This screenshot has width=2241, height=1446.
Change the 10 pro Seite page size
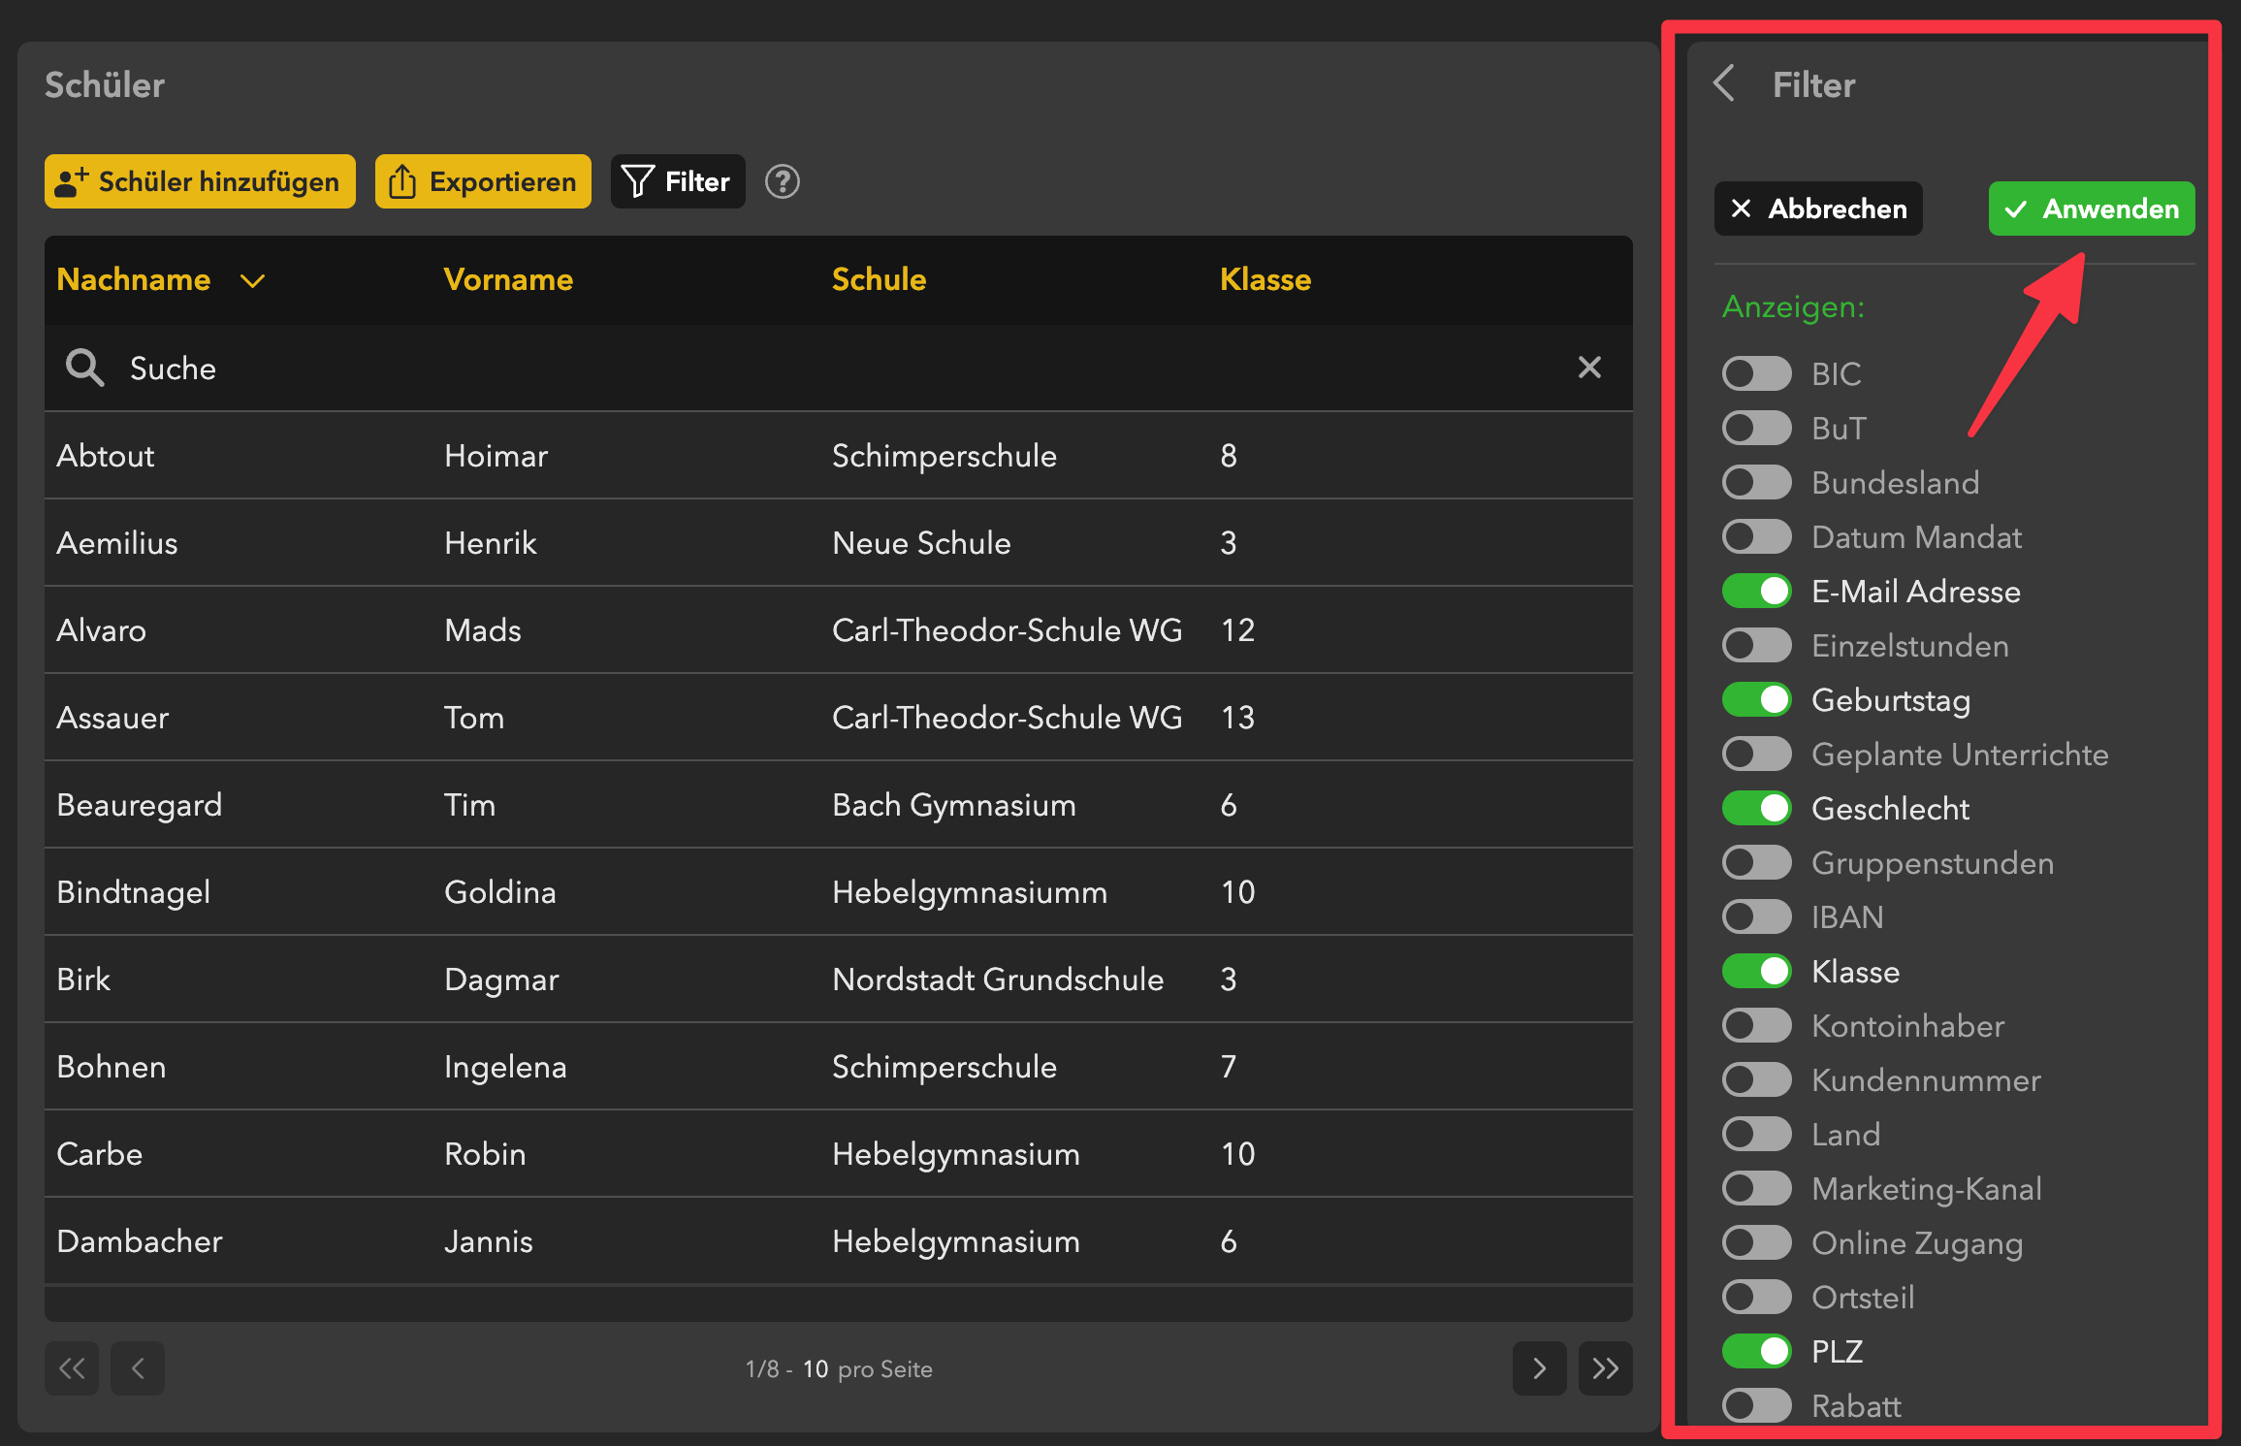pos(815,1369)
